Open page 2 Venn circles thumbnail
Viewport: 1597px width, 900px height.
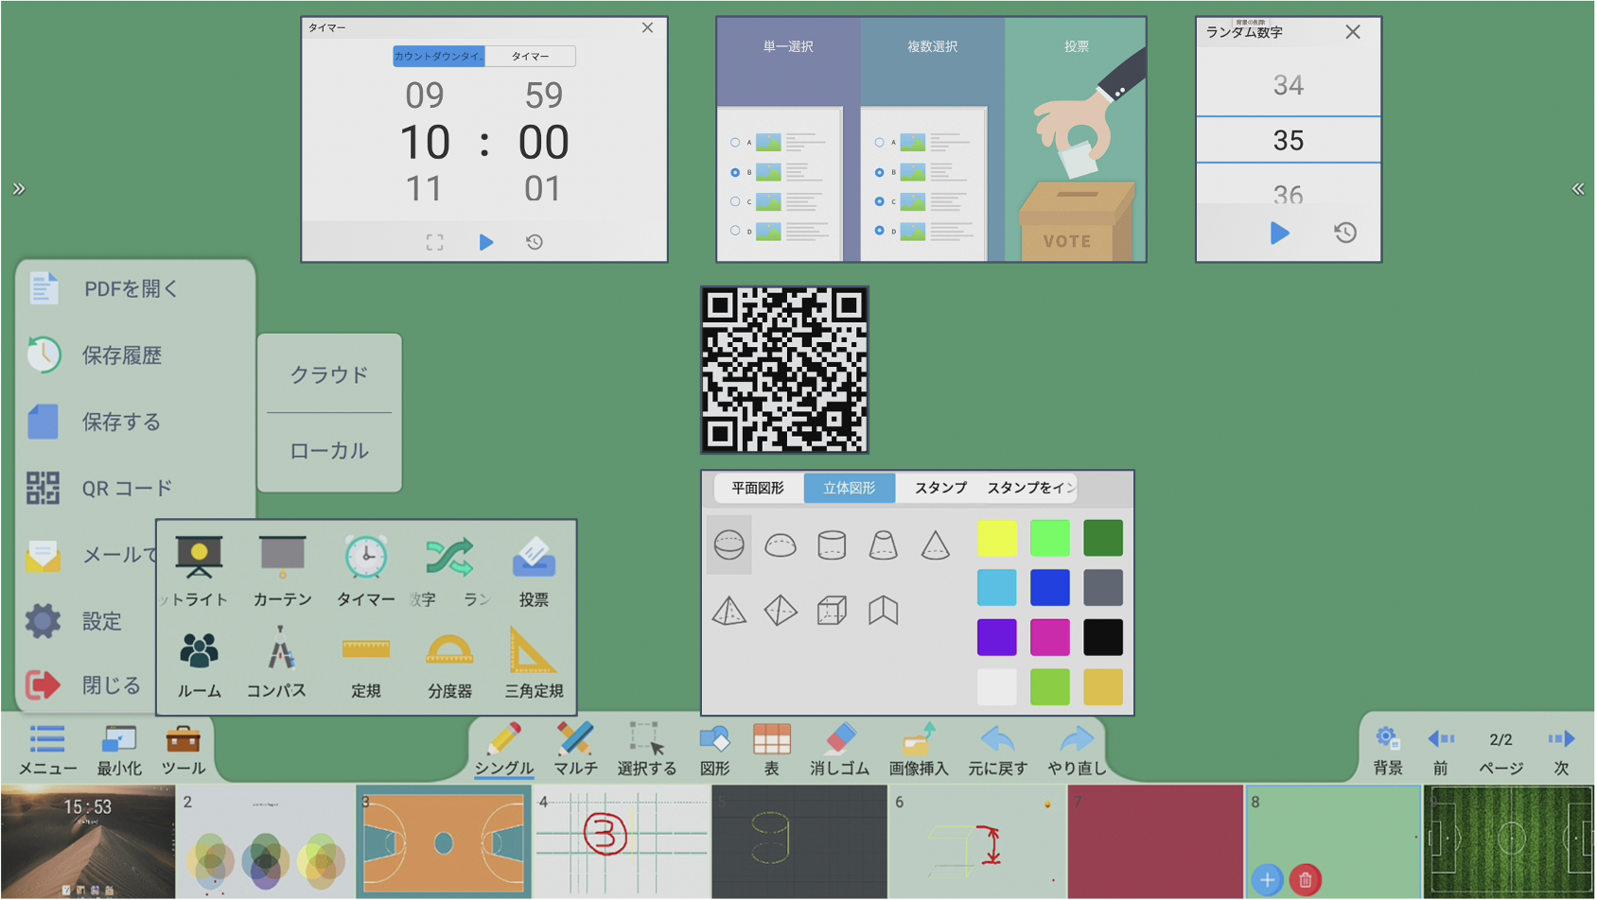(x=266, y=841)
